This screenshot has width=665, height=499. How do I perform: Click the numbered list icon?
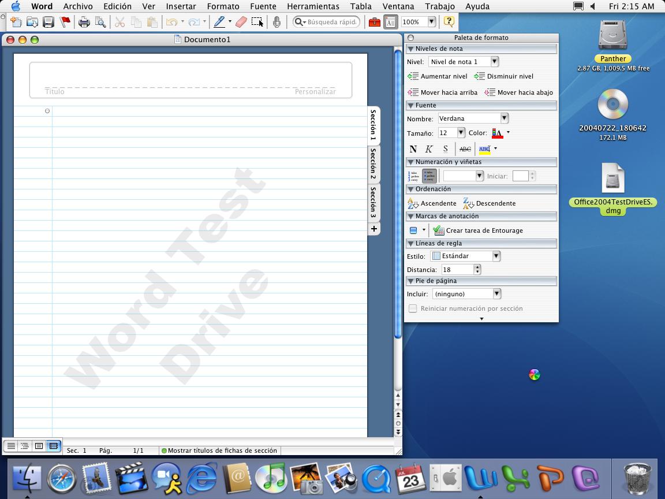[x=413, y=176]
